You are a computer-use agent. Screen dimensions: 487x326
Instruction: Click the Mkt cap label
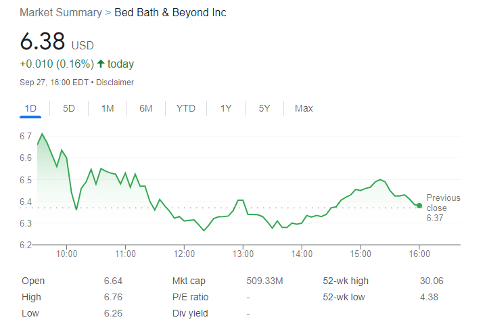pos(189,281)
